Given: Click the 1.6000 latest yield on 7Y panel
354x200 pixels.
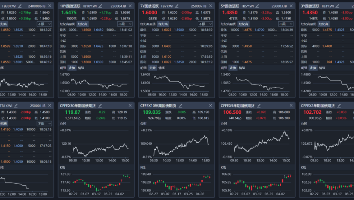Looking at the screenshot, I should click(x=149, y=13).
